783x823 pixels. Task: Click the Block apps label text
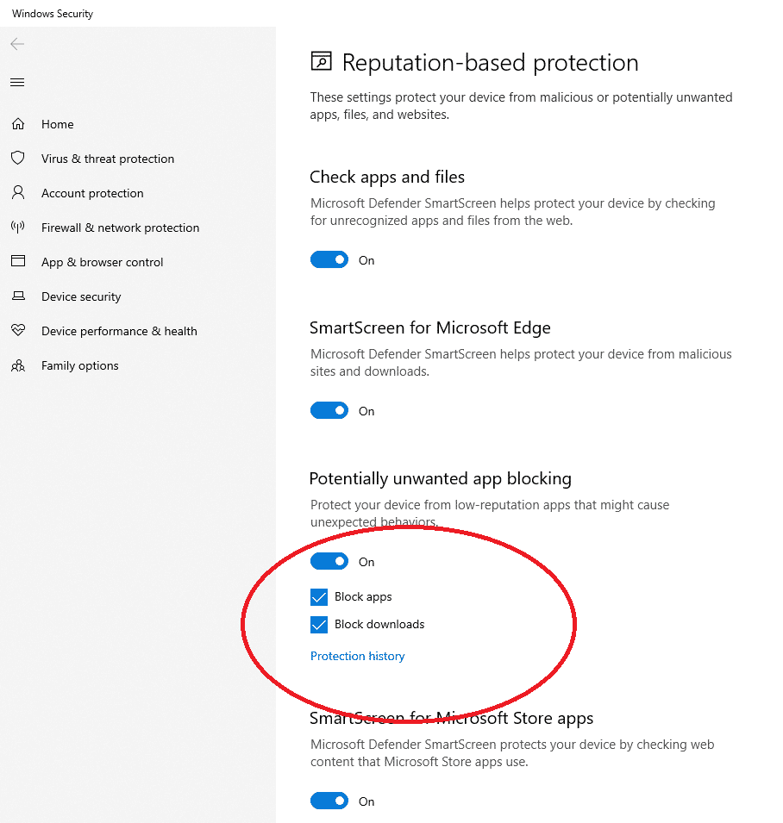363,597
